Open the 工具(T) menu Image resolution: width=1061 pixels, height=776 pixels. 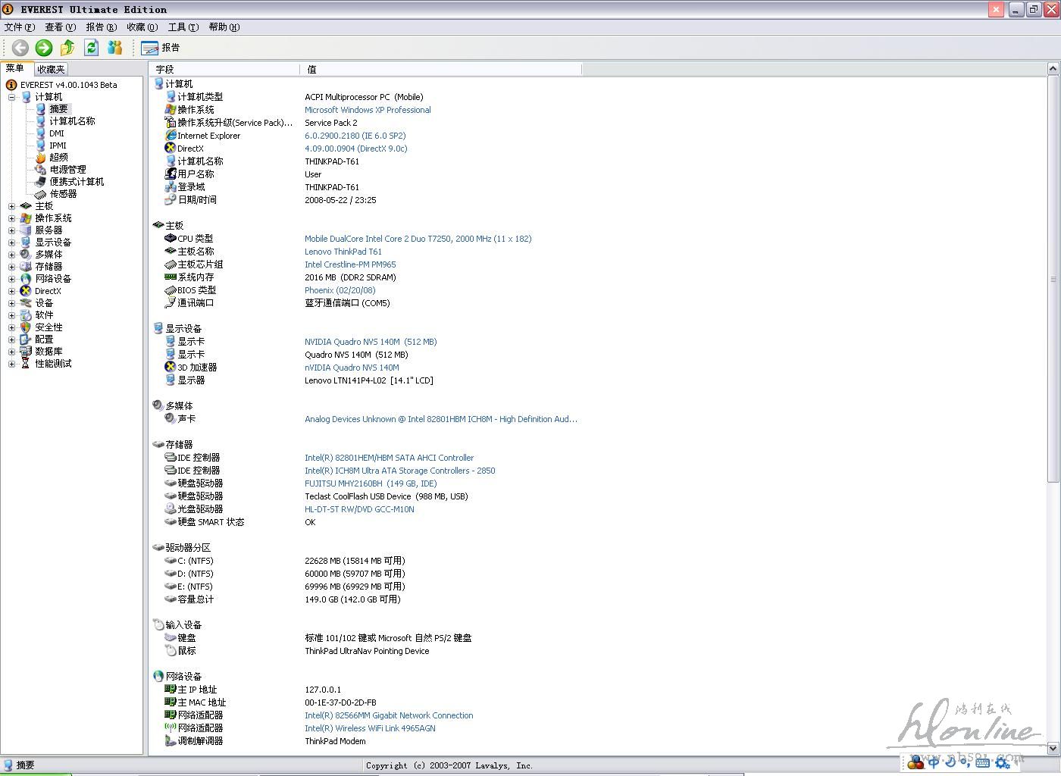point(183,27)
